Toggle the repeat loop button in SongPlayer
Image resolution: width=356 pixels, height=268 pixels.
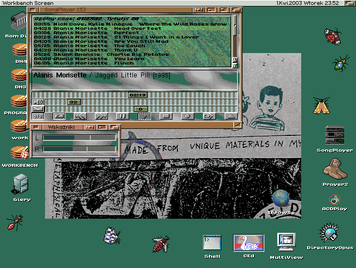point(59,116)
